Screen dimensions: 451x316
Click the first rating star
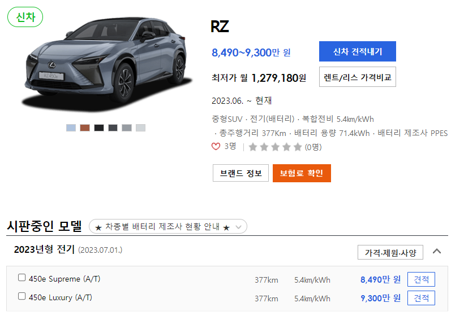point(253,147)
